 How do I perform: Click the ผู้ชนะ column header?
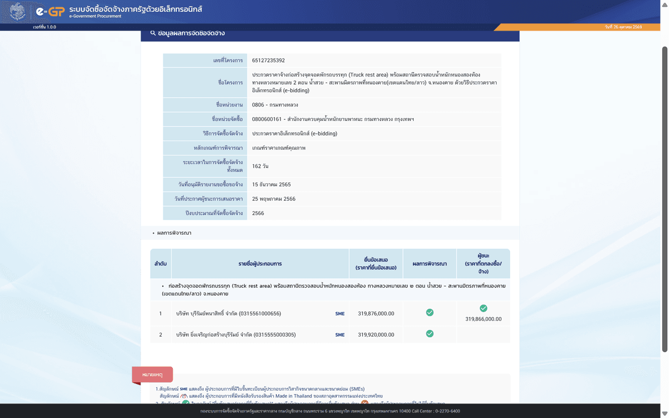[x=483, y=264]
